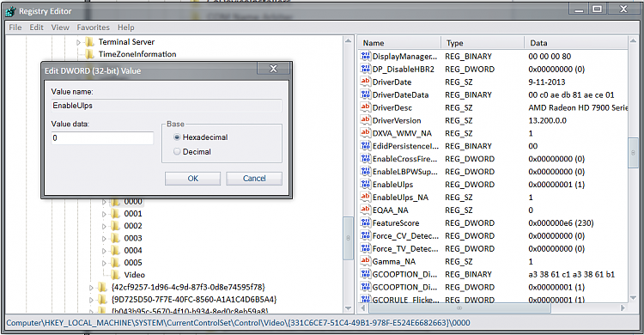Image resolution: width=644 pixels, height=335 pixels.
Task: Click the EQAA_NA string icon
Action: (x=365, y=210)
